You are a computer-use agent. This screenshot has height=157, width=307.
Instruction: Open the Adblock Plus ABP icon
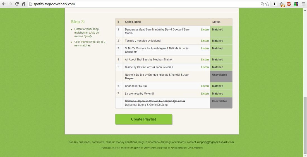(x=289, y=4)
